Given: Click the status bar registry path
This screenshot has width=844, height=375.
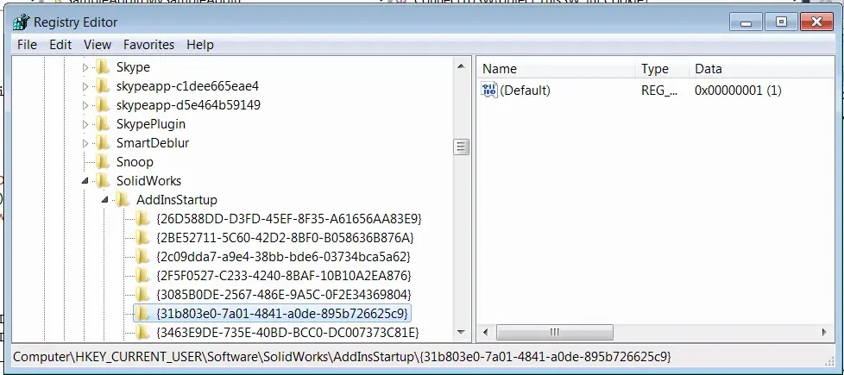Looking at the screenshot, I should (x=342, y=357).
